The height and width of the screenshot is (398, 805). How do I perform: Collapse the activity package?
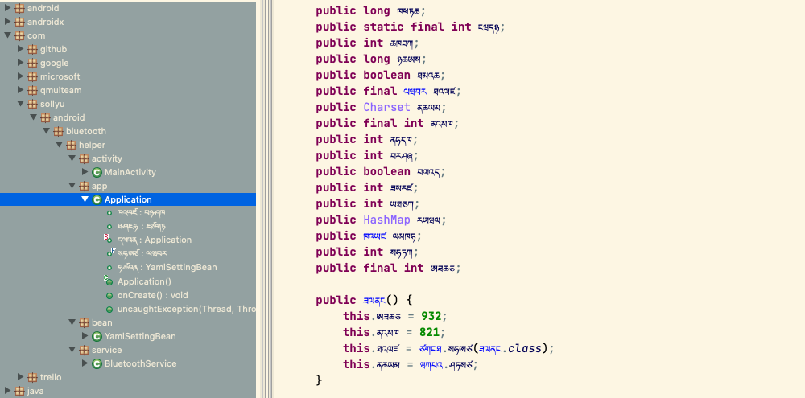72,158
